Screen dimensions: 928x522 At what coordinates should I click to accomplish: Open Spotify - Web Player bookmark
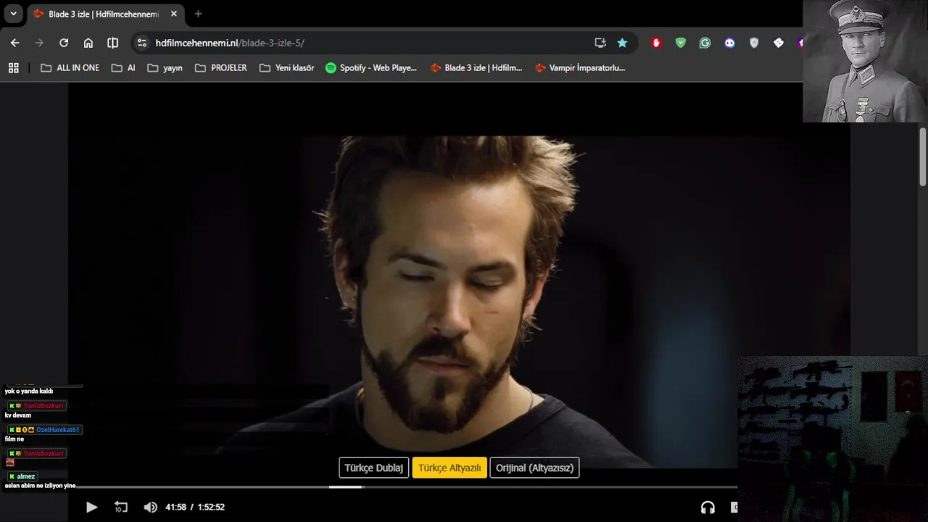[x=371, y=67]
